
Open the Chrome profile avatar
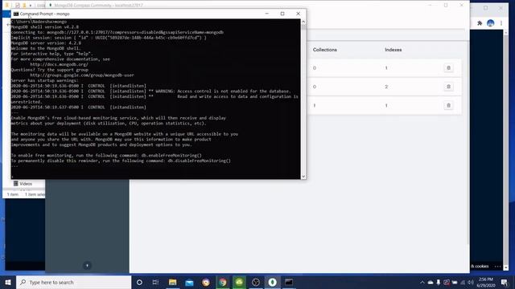(x=490, y=23)
